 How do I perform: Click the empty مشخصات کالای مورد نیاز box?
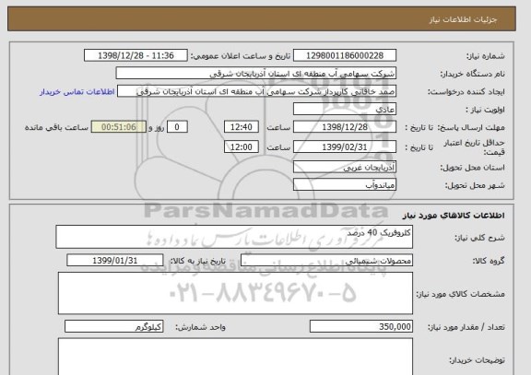click(235, 293)
